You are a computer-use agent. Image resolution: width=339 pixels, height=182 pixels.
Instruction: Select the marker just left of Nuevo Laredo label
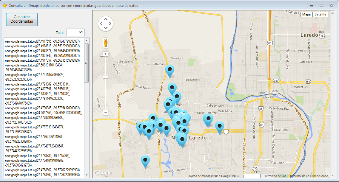coord(166,129)
